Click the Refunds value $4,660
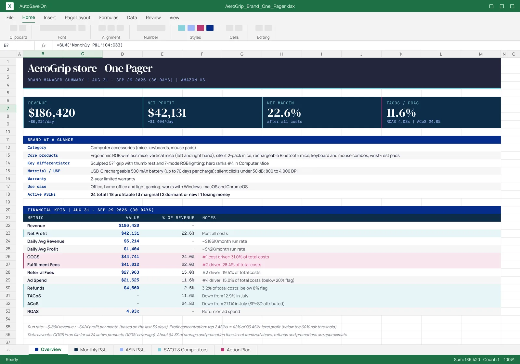This screenshot has height=364, width=520. point(131,288)
